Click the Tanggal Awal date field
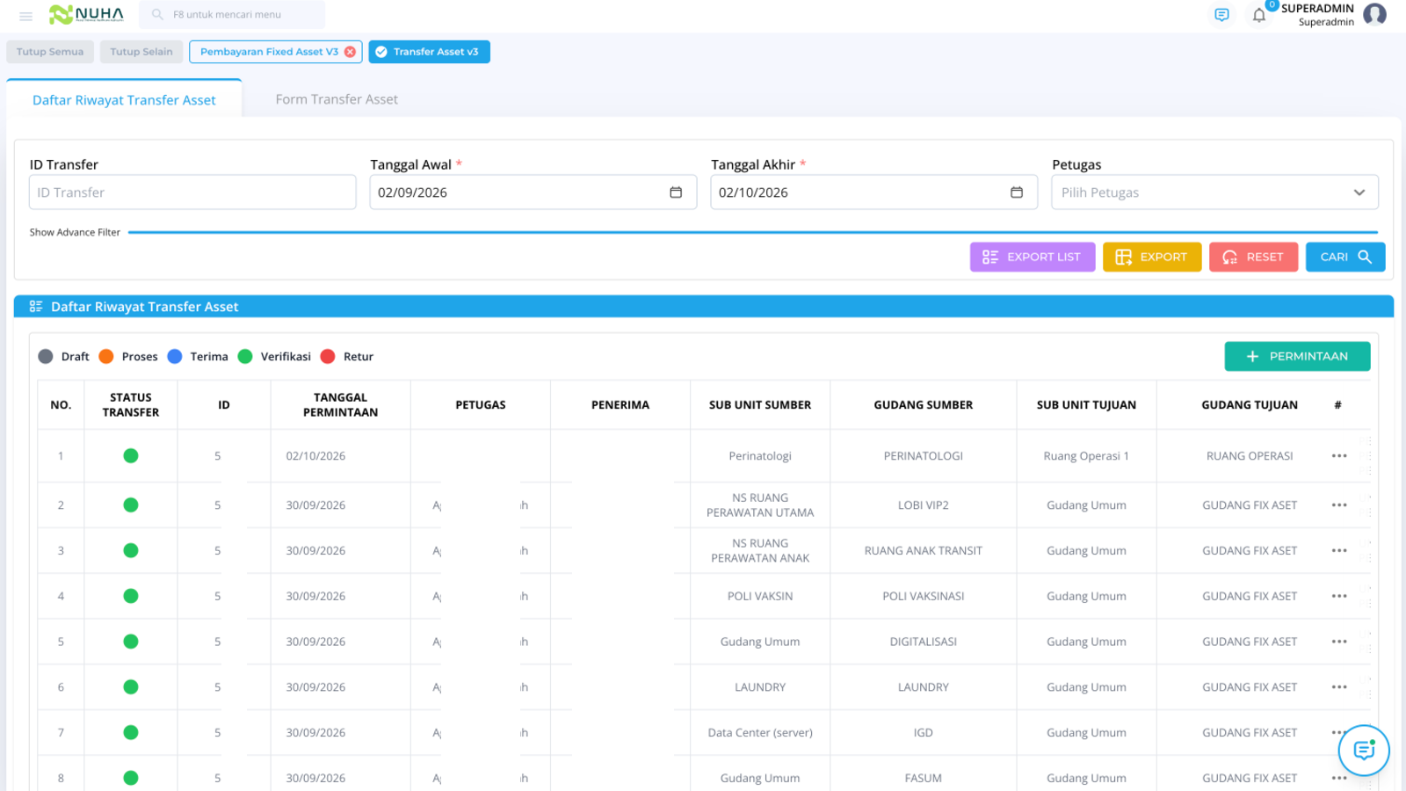1406x791 pixels. (533, 192)
